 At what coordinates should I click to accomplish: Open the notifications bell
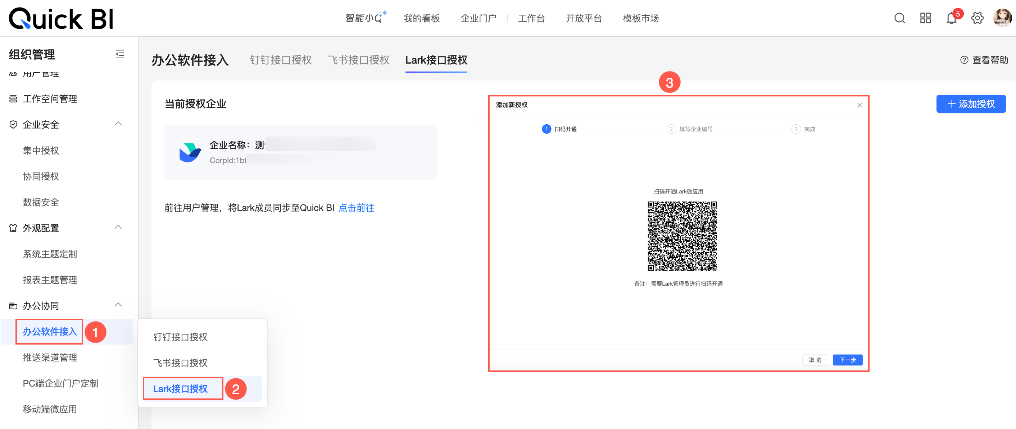[952, 18]
